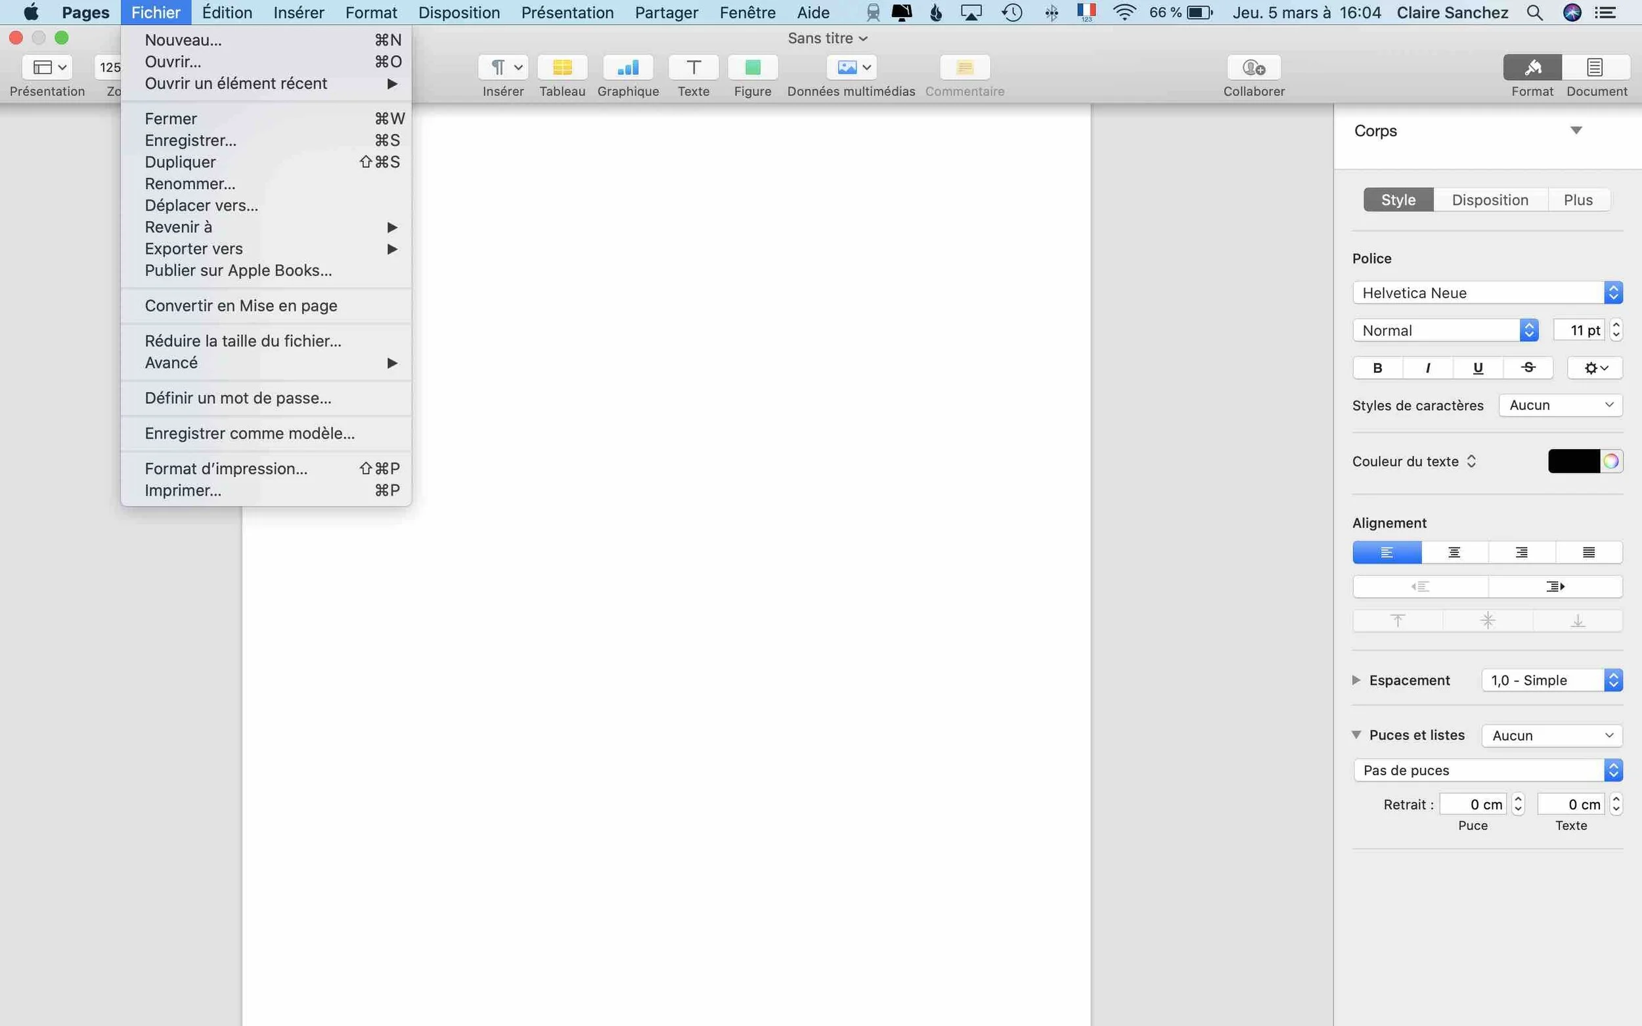Expand the Corps paragraph style list
The height and width of the screenshot is (1026, 1642).
pyautogui.click(x=1577, y=130)
